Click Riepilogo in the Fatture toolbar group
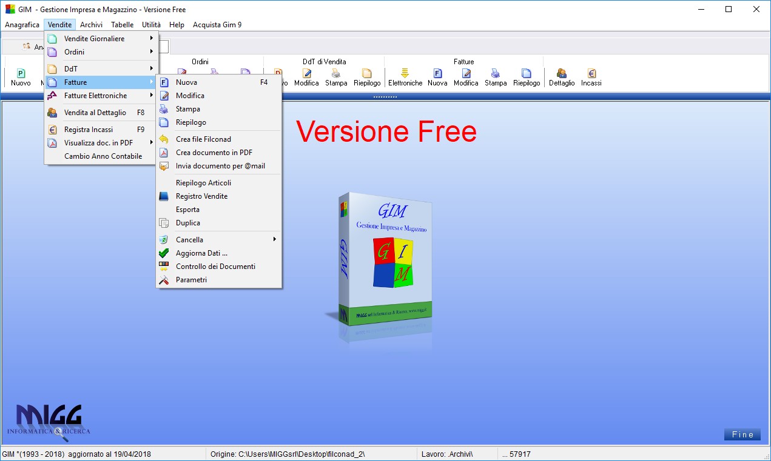771x461 pixels. pos(527,78)
